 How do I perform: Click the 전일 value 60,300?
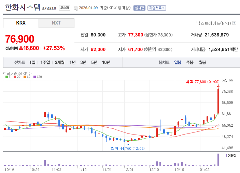98,35
